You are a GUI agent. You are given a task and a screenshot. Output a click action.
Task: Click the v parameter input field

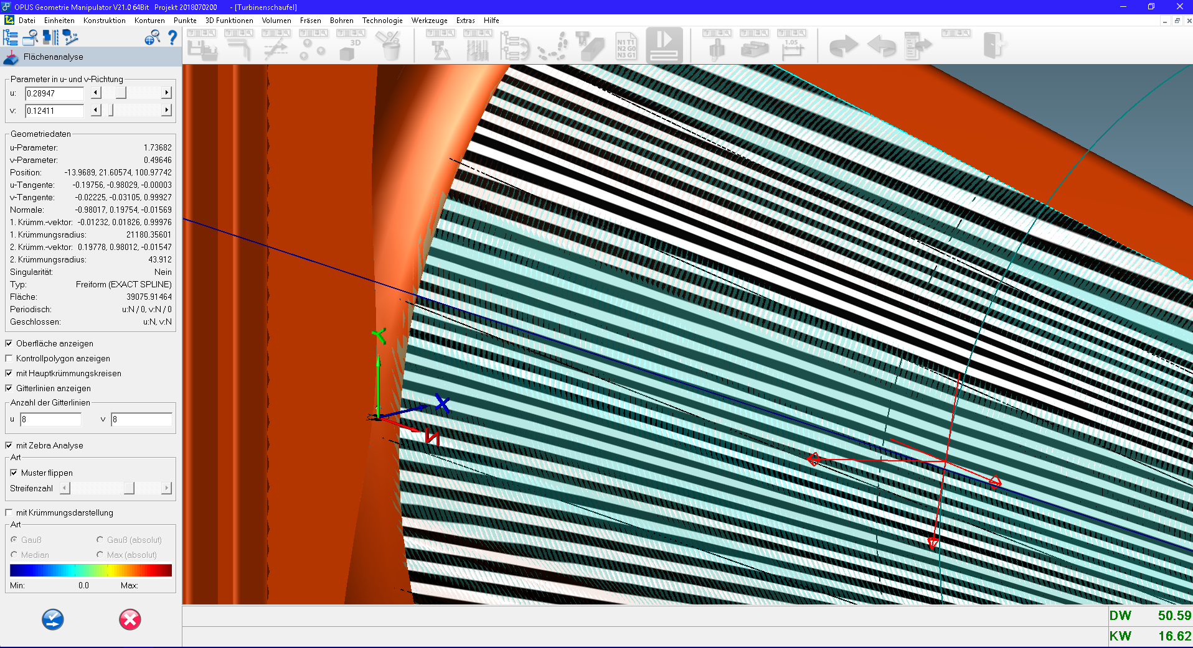55,111
